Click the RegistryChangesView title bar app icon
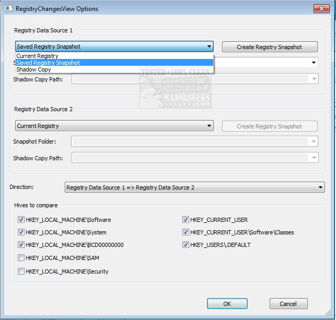Screen dimensions: 336x320 [9, 8]
